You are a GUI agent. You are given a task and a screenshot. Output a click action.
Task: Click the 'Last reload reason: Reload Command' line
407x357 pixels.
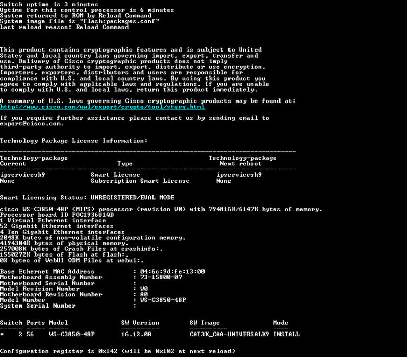pyautogui.click(x=64, y=27)
